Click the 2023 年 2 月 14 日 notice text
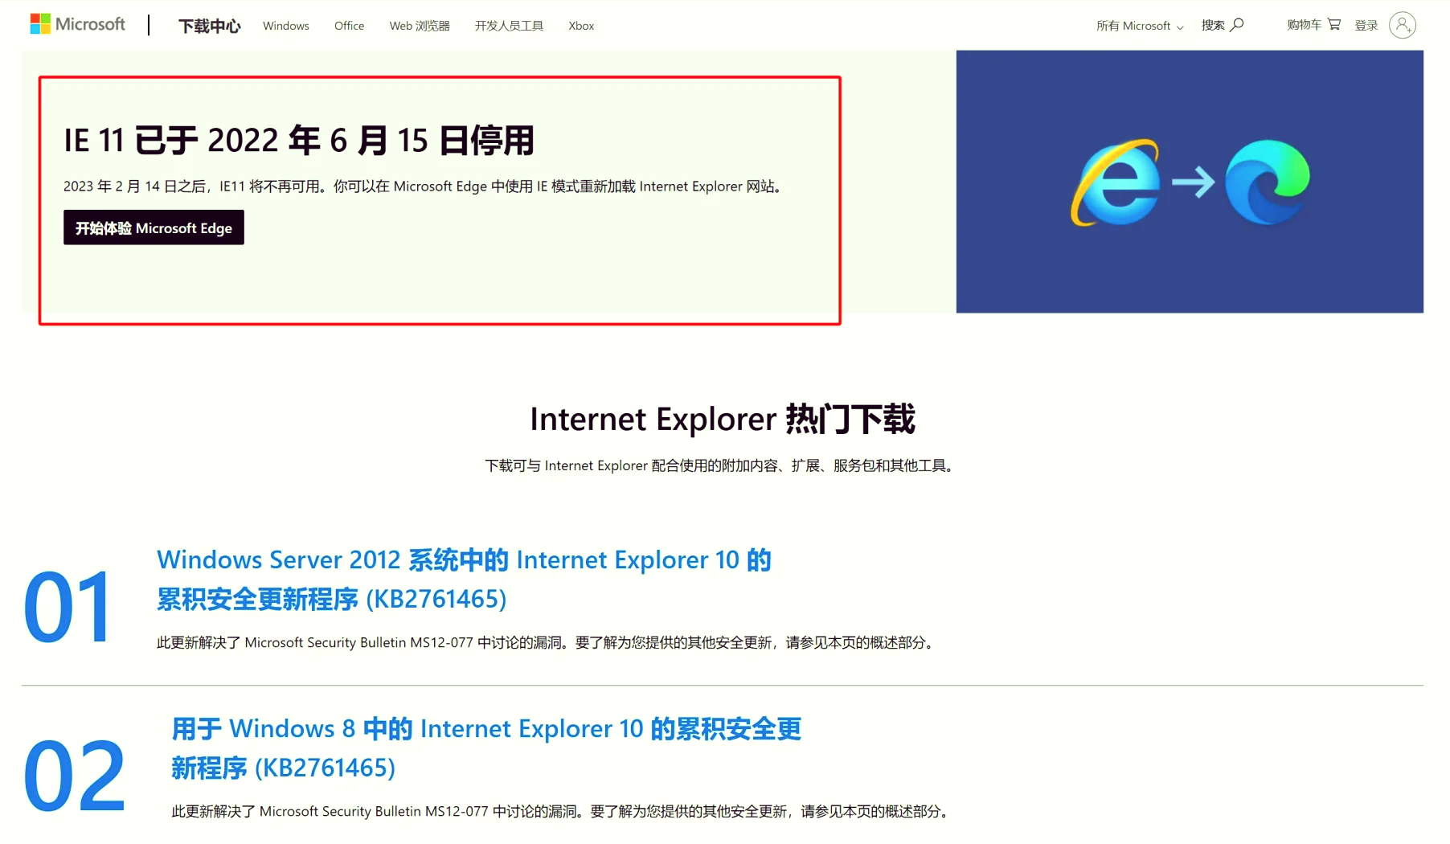1450x844 pixels. 423,186
